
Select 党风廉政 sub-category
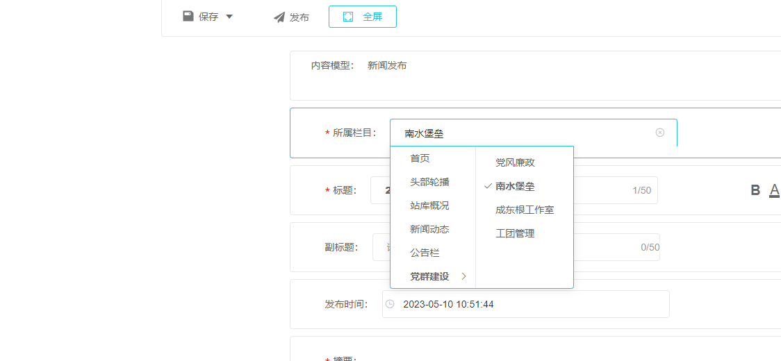(x=515, y=162)
